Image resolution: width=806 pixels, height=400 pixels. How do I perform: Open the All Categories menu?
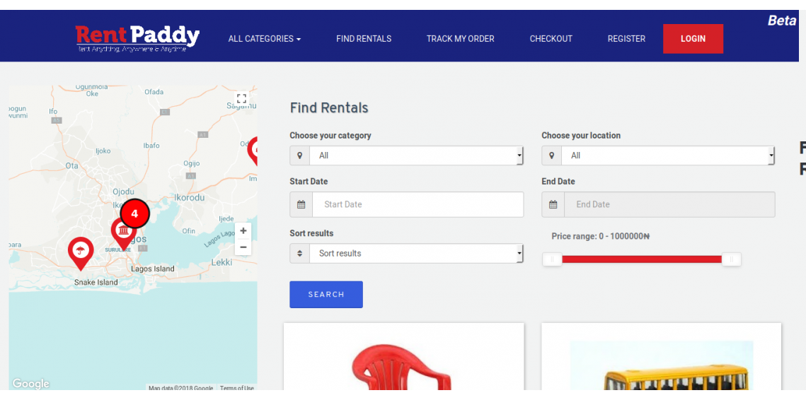click(264, 38)
